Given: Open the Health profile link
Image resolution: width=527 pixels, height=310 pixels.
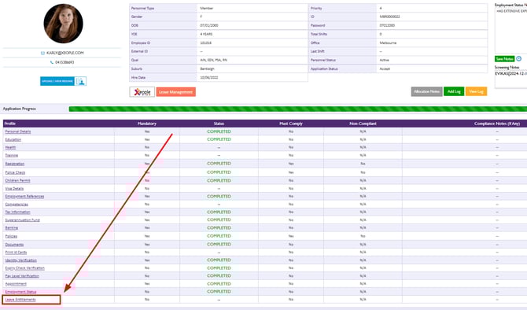Looking at the screenshot, I should (x=10, y=147).
